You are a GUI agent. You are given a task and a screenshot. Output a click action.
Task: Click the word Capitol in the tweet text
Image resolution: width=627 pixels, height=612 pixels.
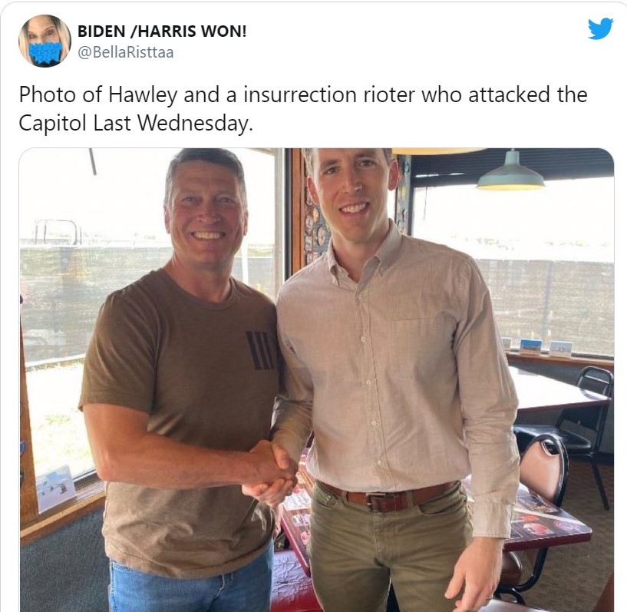[52, 123]
